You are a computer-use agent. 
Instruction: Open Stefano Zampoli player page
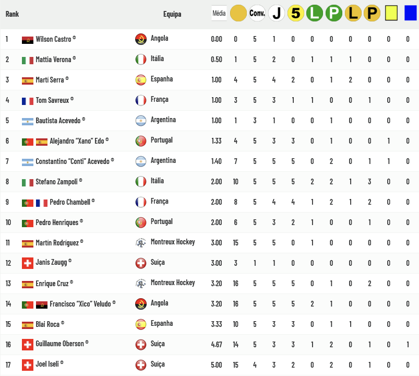coord(57,182)
